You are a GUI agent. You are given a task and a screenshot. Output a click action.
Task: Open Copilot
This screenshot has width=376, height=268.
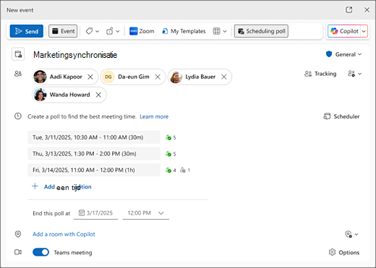(344, 31)
